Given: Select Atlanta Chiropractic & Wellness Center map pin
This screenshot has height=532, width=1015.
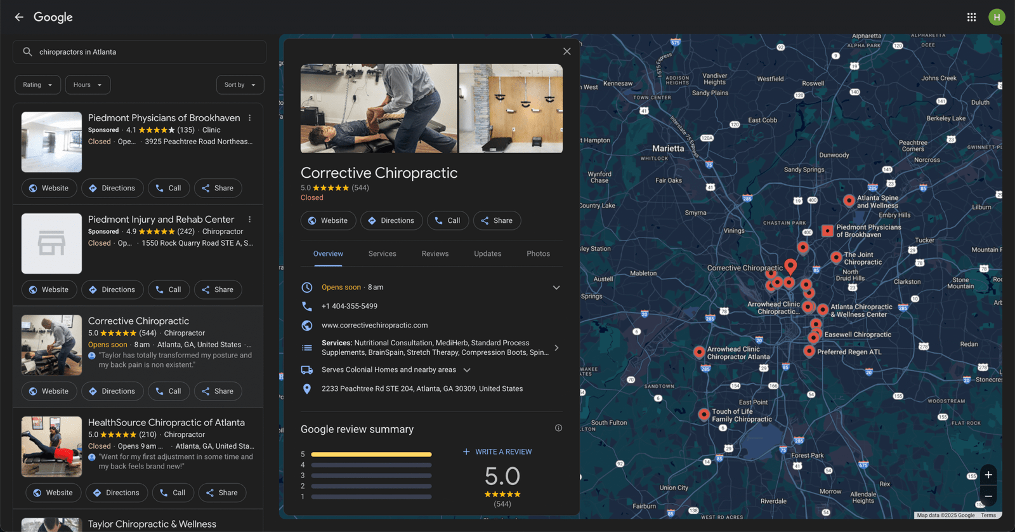Looking at the screenshot, I should click(823, 310).
